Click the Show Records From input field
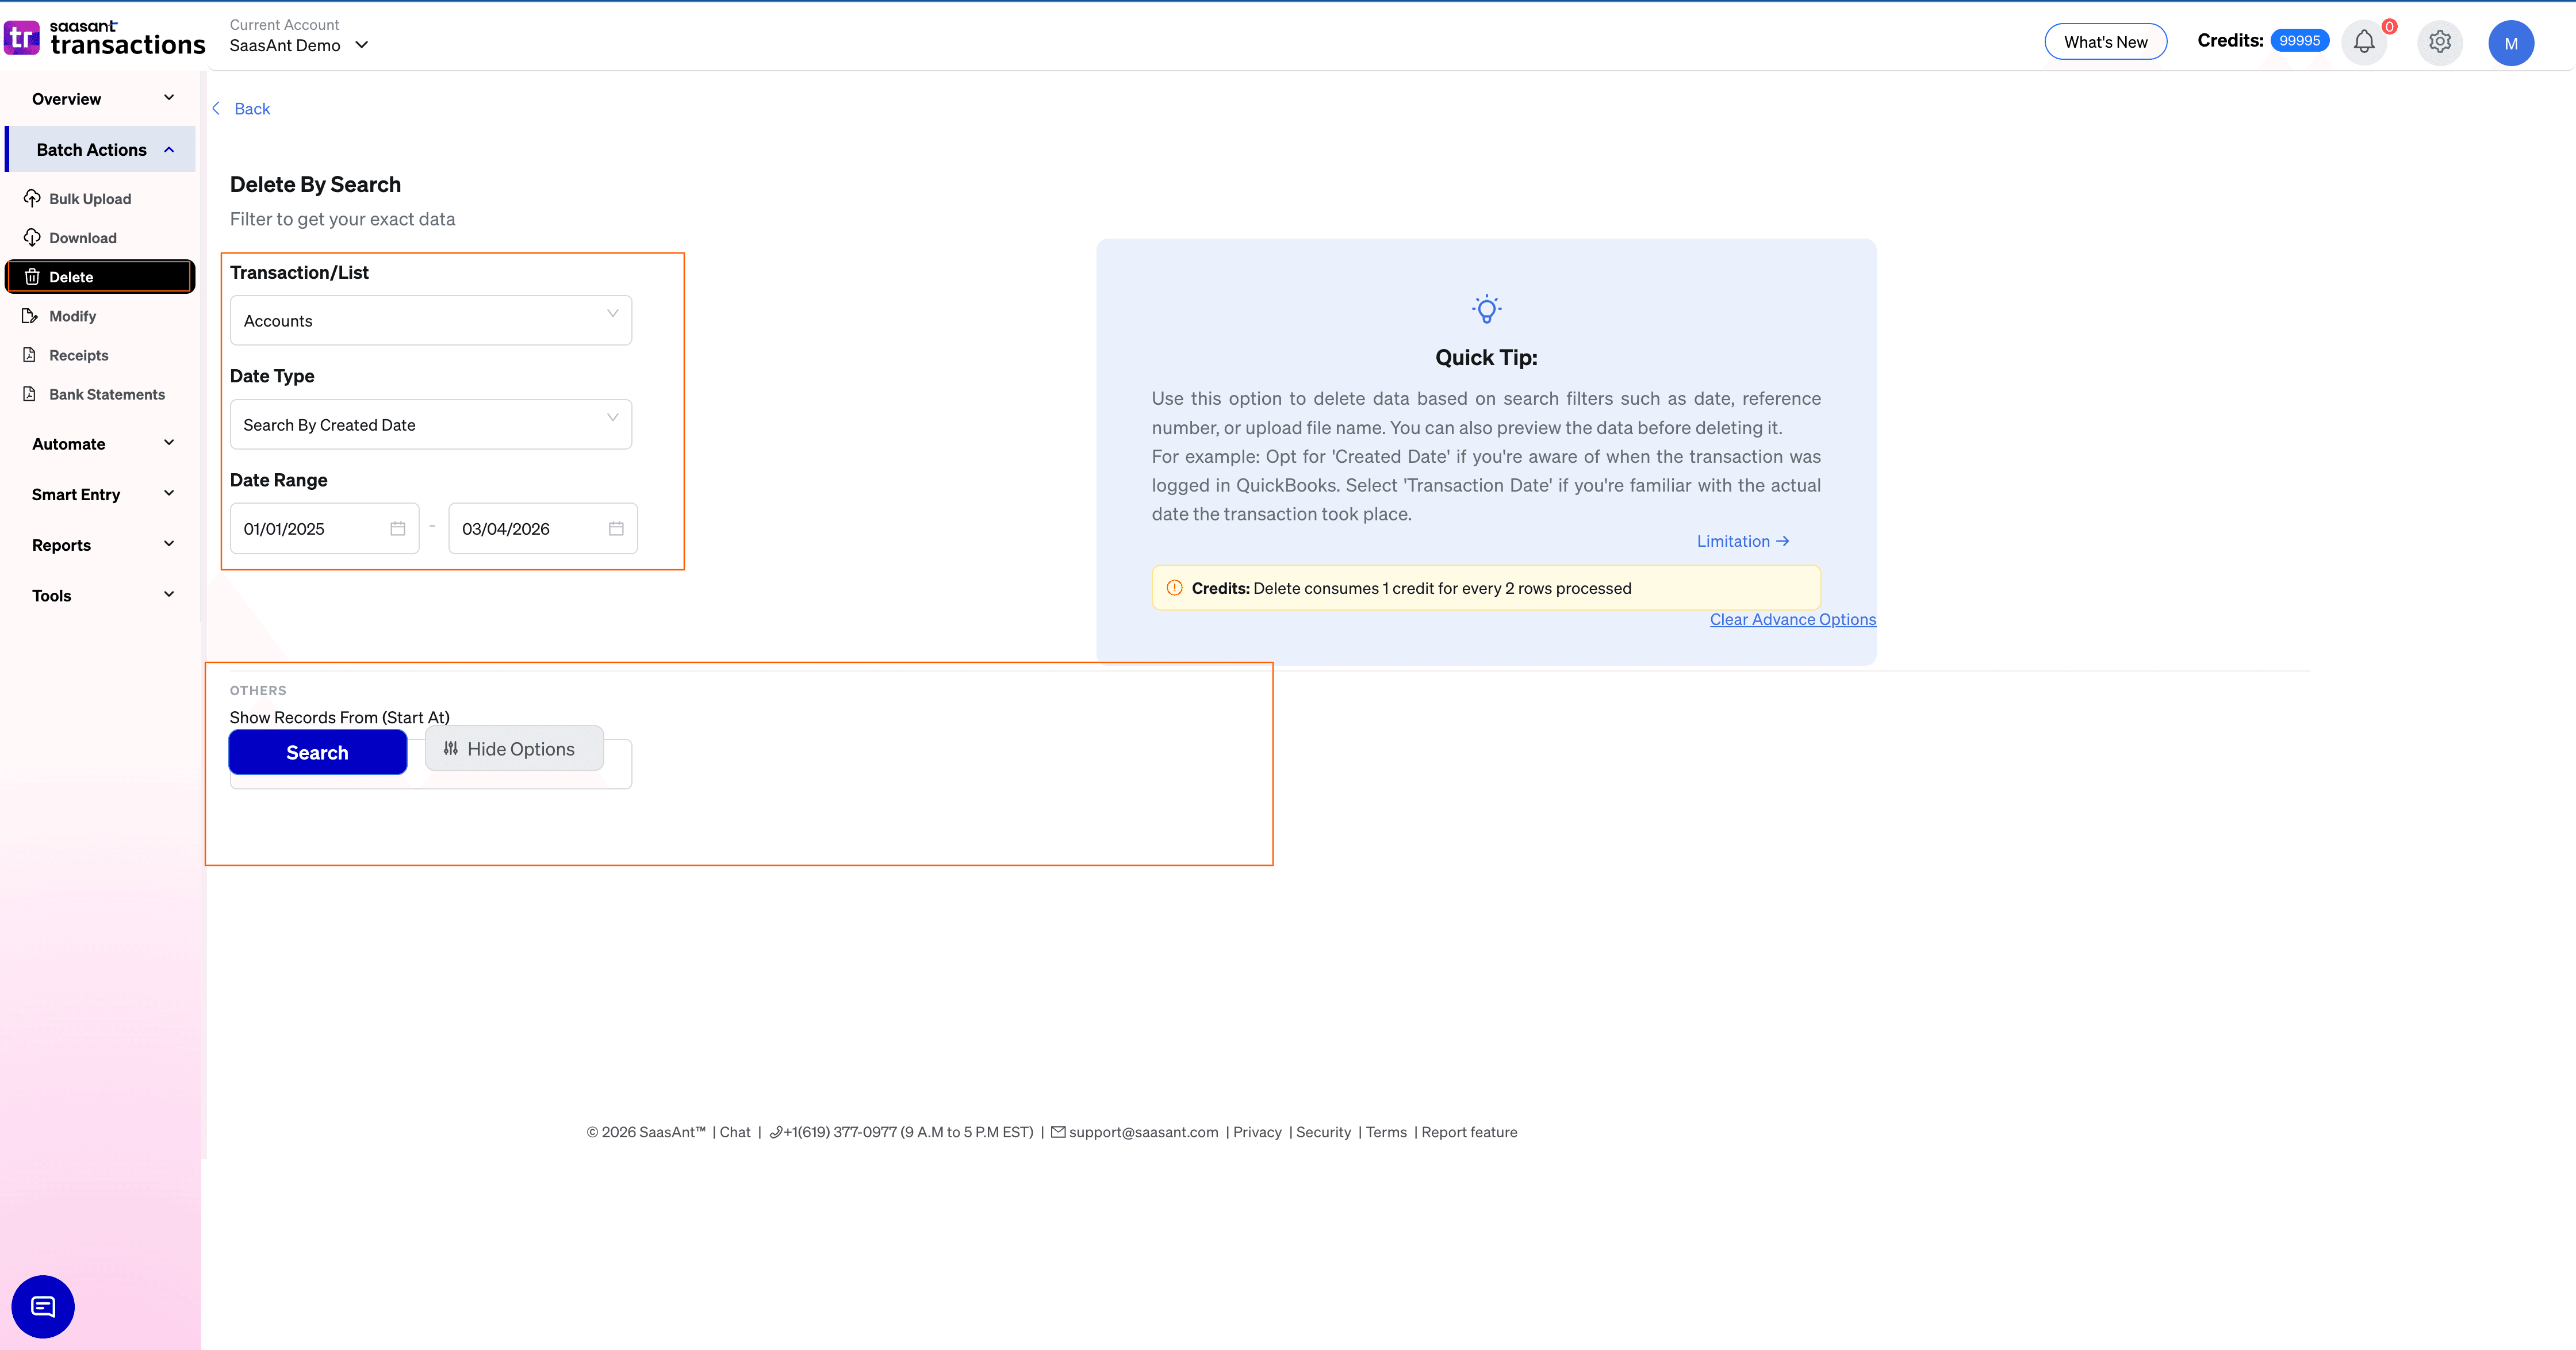Screen dimensions: 2576x1350 618,765
